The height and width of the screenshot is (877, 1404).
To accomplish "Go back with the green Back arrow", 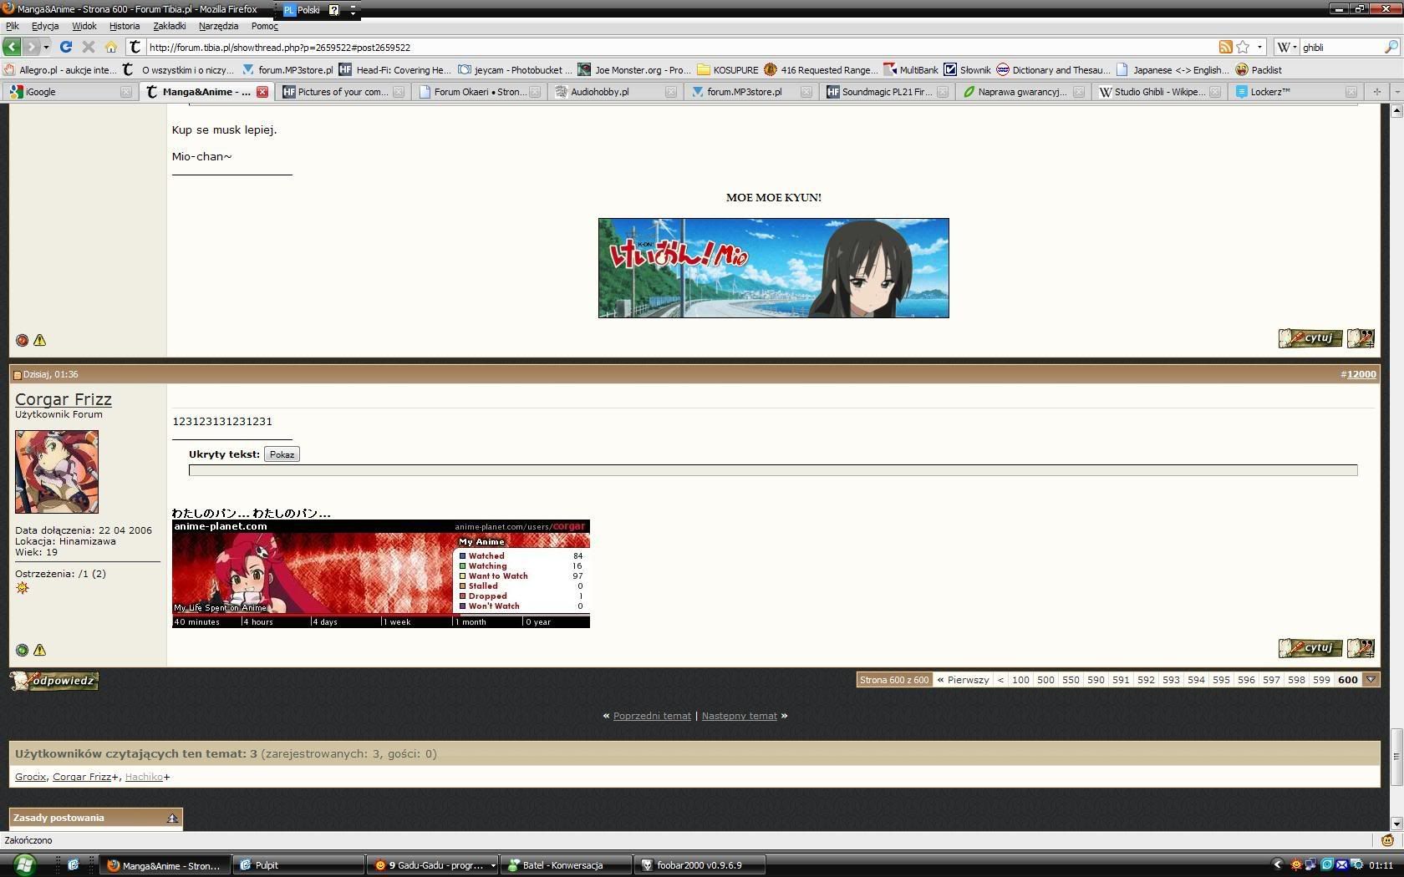I will click(x=12, y=47).
